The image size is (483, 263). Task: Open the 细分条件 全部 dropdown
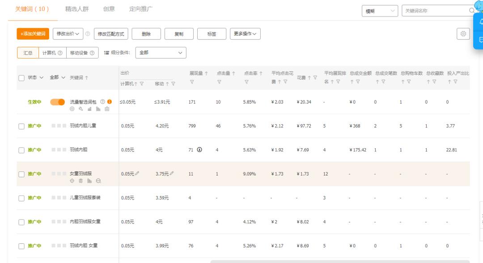pos(160,52)
